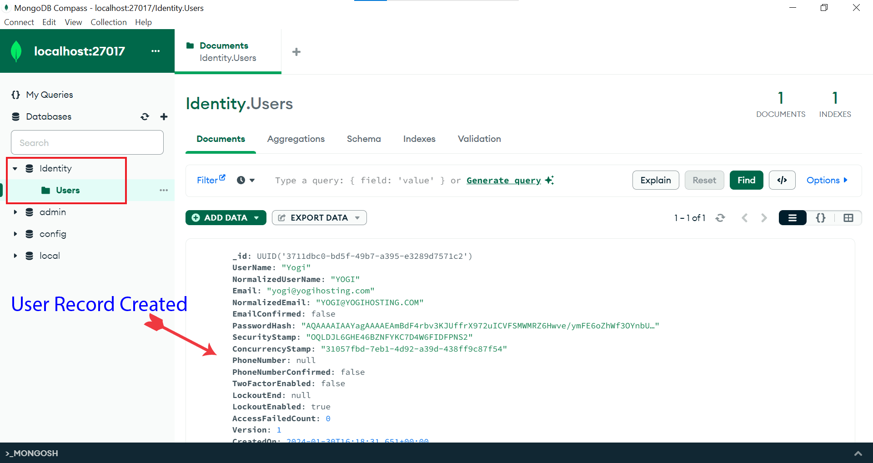Screen dimensions: 873x463
Task: Restore down the Compass window
Action: tap(824, 8)
